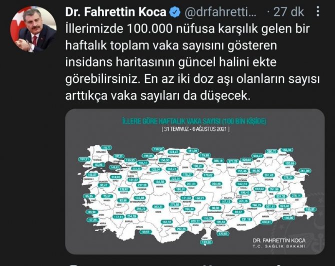Click the 147.12 badge on the map

226,201
